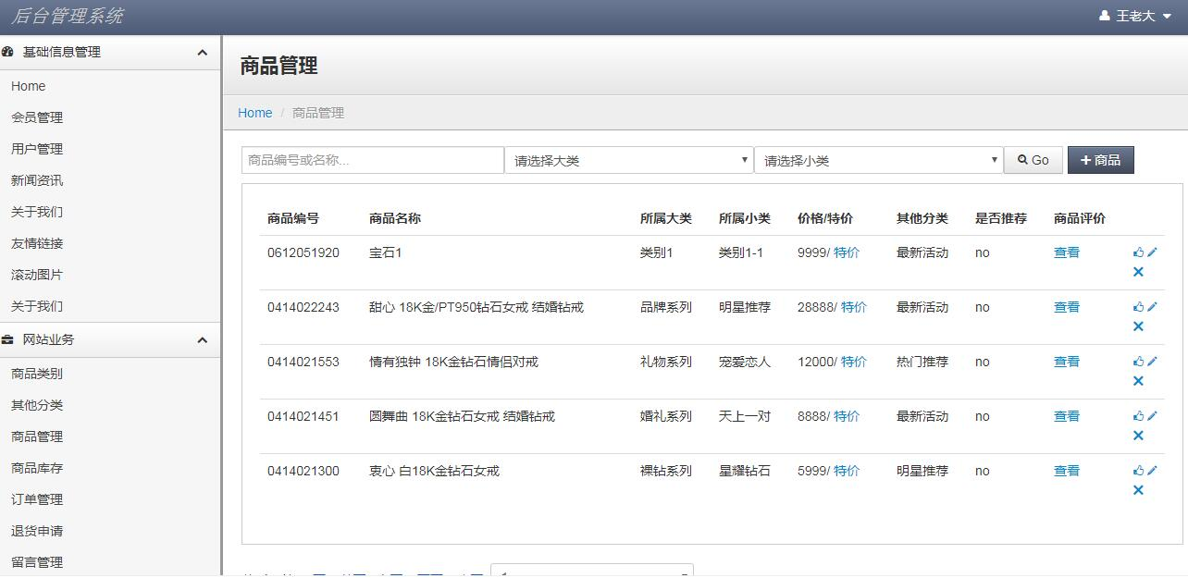Click 查看 for product 0414022243
The image size is (1188, 578).
tap(1067, 307)
